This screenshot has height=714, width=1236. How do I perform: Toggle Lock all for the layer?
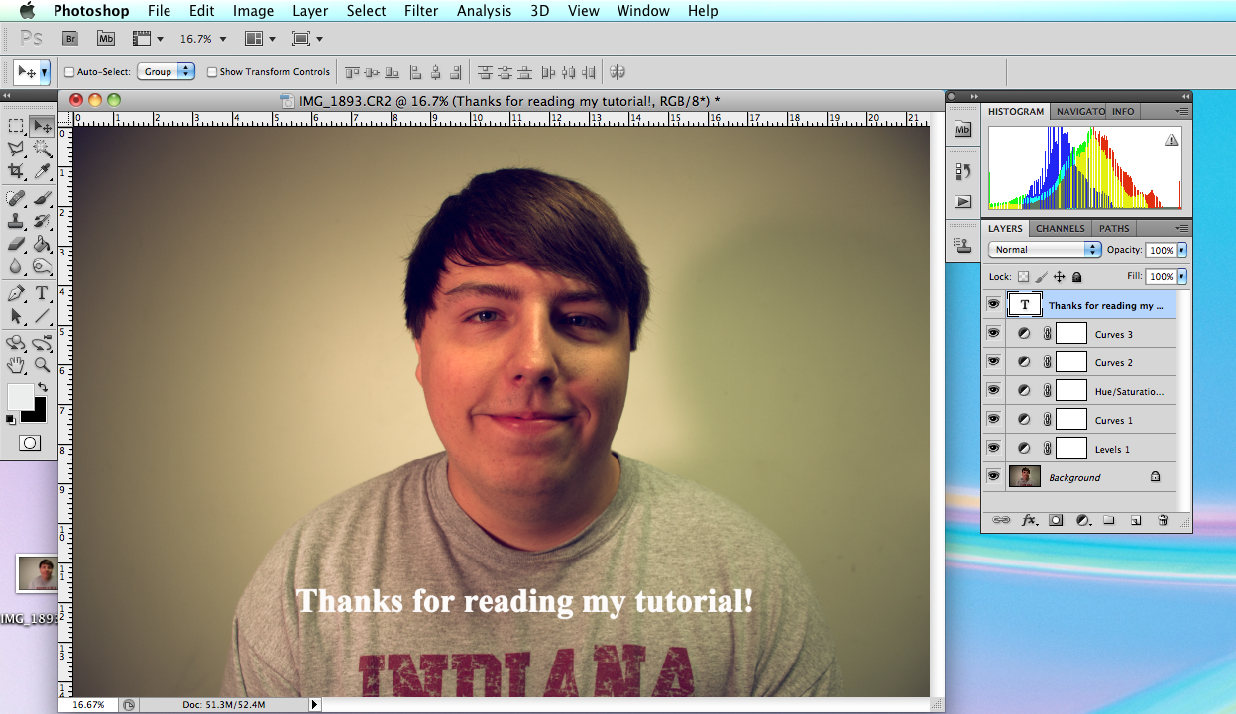1077,277
